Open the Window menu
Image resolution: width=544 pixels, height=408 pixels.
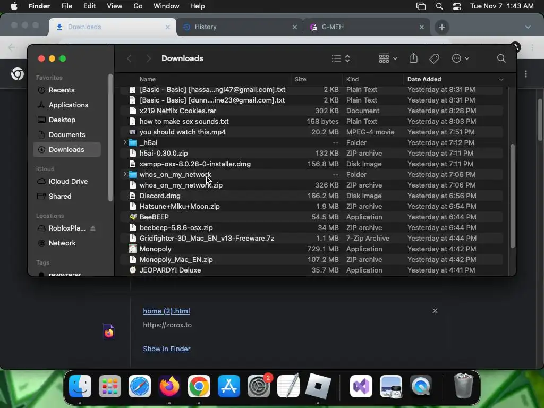166,6
